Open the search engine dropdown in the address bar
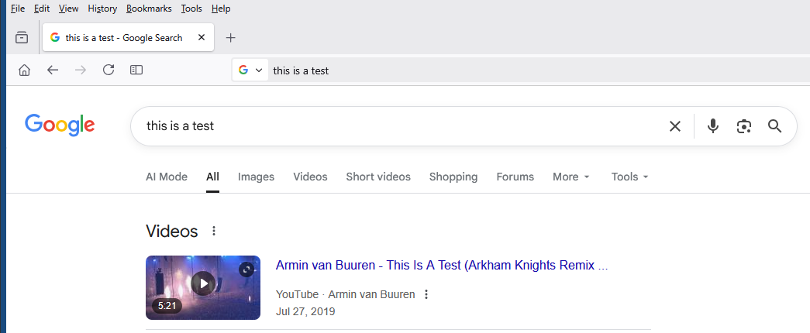Image resolution: width=810 pixels, height=333 pixels. click(x=250, y=70)
